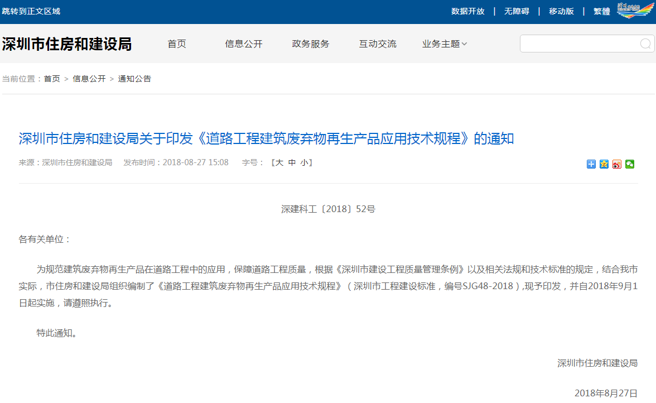Click the salutation 各有关单位：
This screenshot has width=656, height=403.
coord(45,239)
